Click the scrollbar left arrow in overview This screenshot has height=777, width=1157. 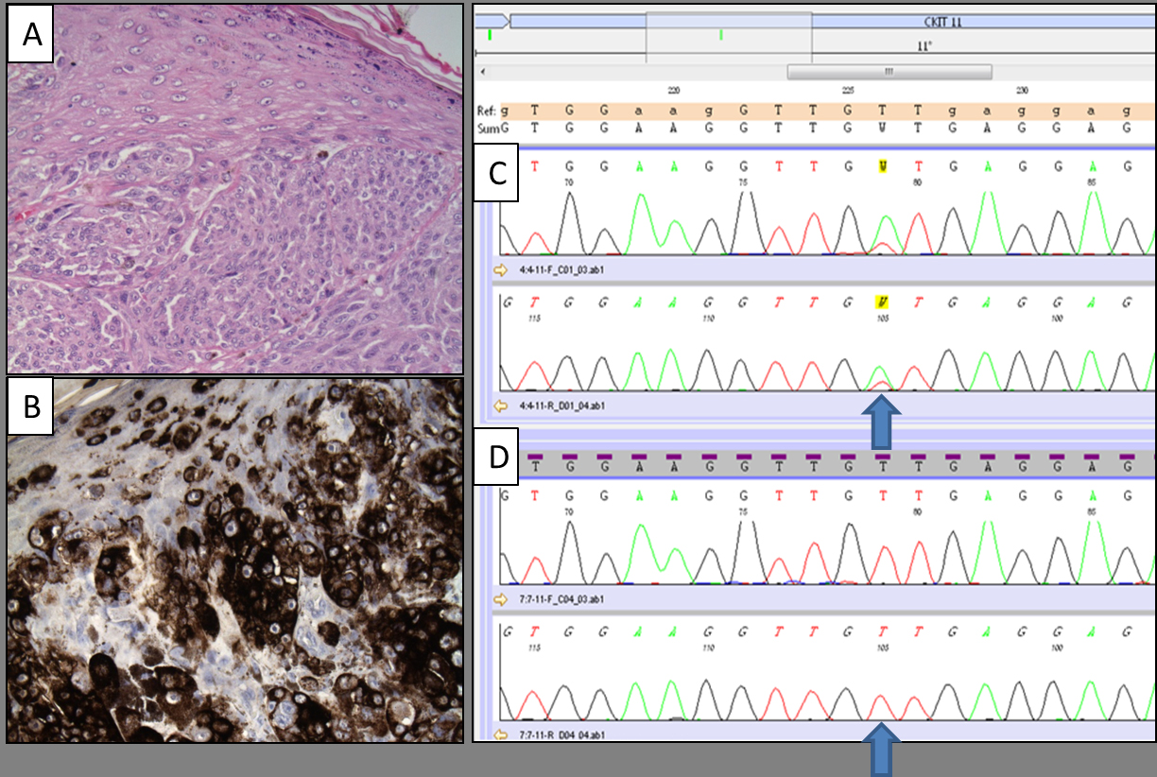pos(484,72)
